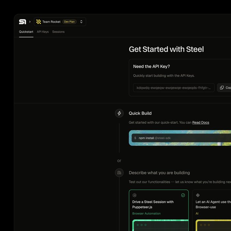
Task: Click the npm install @steel-sdk command box
Action: [x=181, y=138]
